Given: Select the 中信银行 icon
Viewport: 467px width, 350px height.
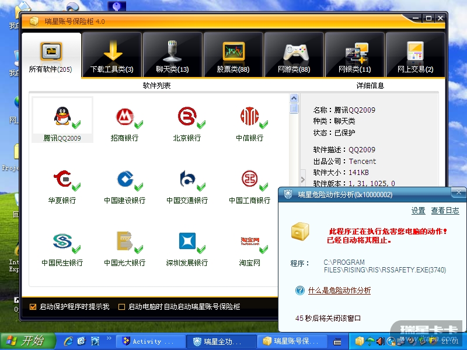Looking at the screenshot, I should click(x=250, y=116).
